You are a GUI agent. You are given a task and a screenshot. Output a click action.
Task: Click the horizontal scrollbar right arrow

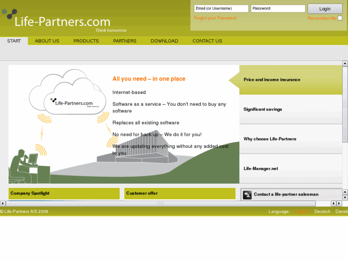pyautogui.click(x=339, y=203)
